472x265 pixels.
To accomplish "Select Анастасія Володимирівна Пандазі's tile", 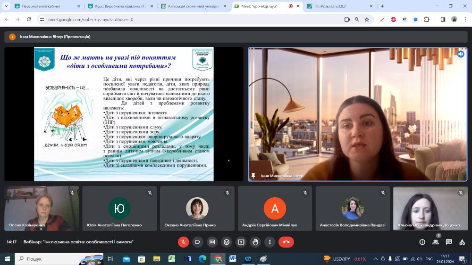I will pyautogui.click(x=353, y=208).
